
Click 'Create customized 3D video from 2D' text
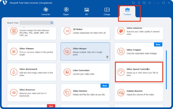pos(89,33)
